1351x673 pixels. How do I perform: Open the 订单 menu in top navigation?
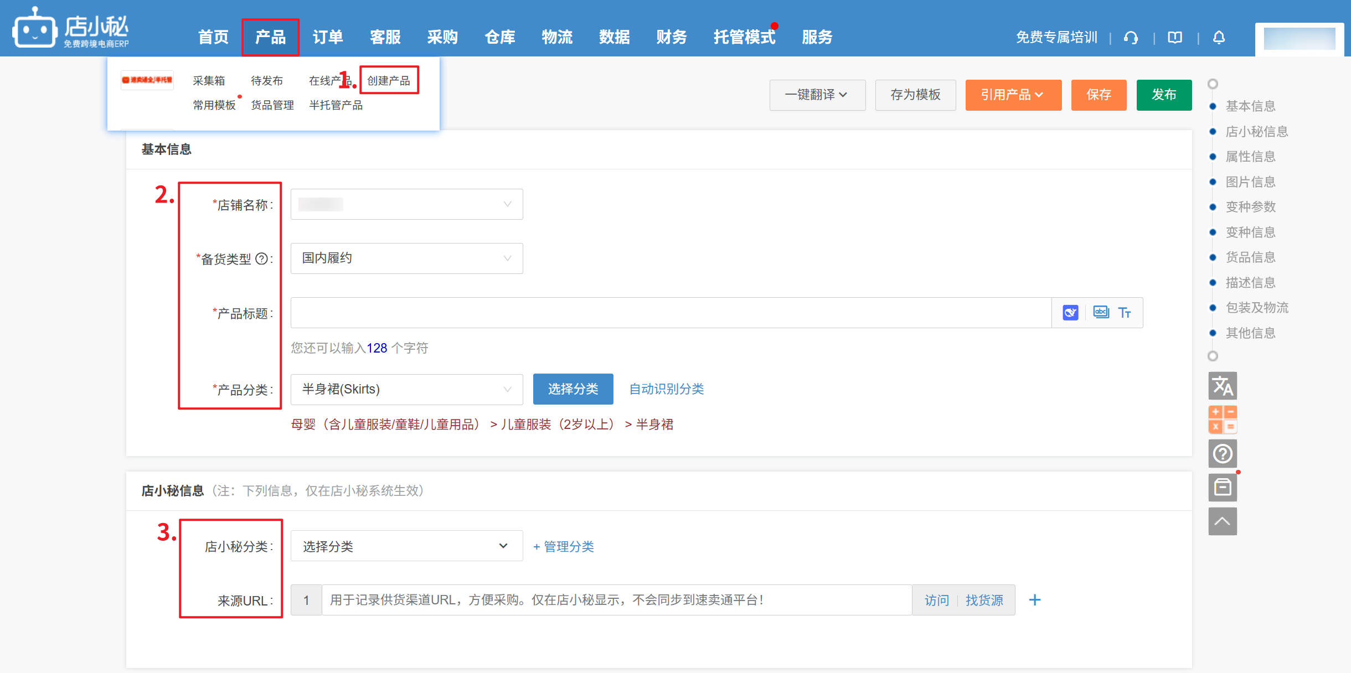[x=328, y=37]
